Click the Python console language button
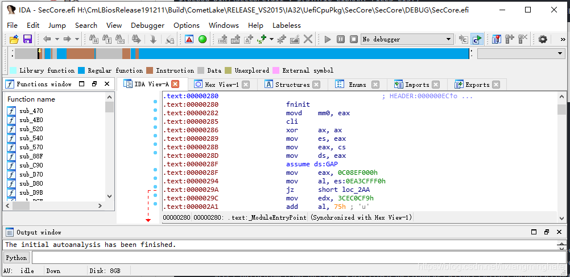This screenshot has height=277, width=570. tap(16, 258)
